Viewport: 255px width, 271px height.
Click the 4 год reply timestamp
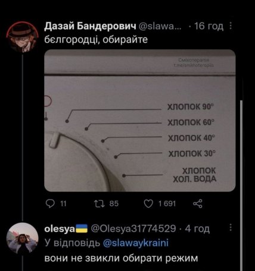click(x=197, y=229)
